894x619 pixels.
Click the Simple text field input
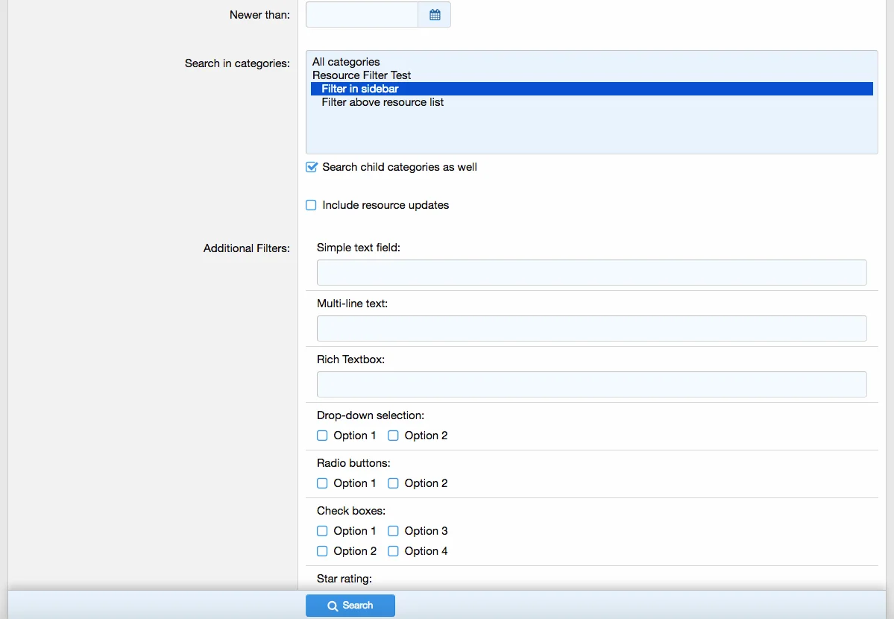591,272
